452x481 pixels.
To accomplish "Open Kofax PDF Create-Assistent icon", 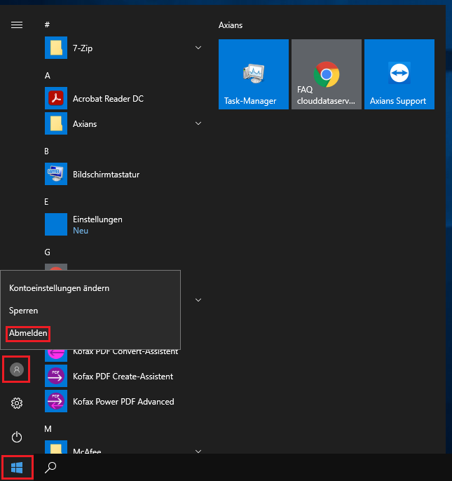I will point(56,376).
